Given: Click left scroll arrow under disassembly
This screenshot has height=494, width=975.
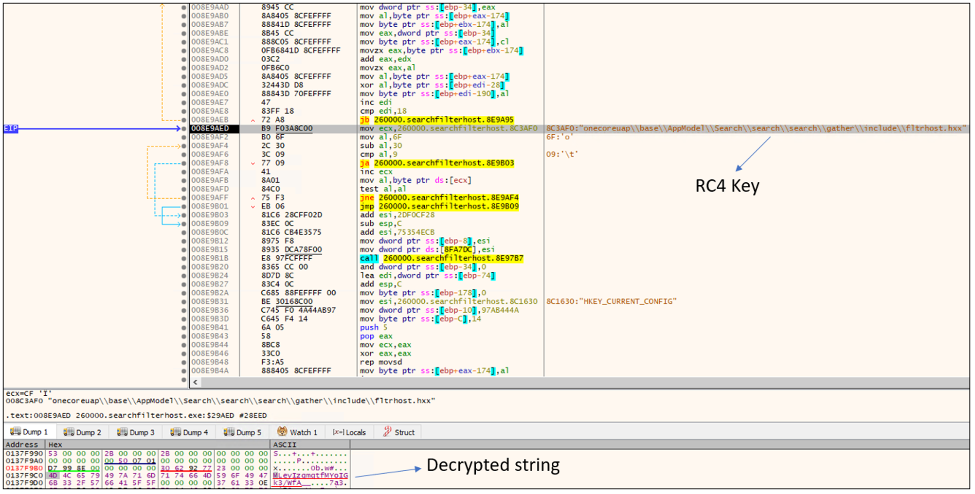Looking at the screenshot, I should click(196, 382).
